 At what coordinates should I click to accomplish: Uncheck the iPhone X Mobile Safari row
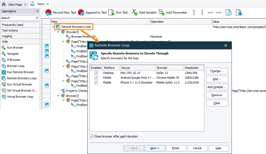click(95, 82)
